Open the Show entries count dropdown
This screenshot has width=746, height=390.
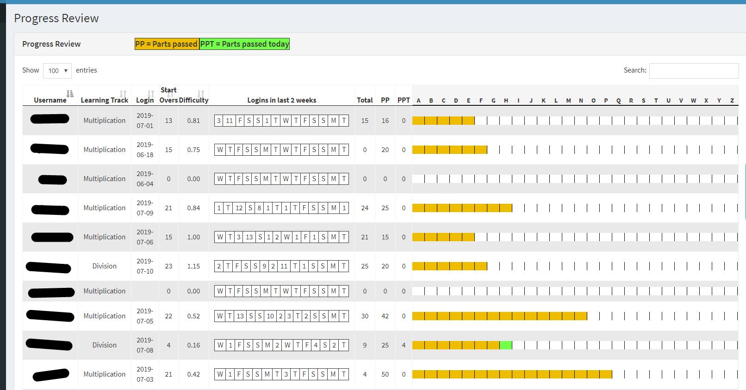[57, 71]
